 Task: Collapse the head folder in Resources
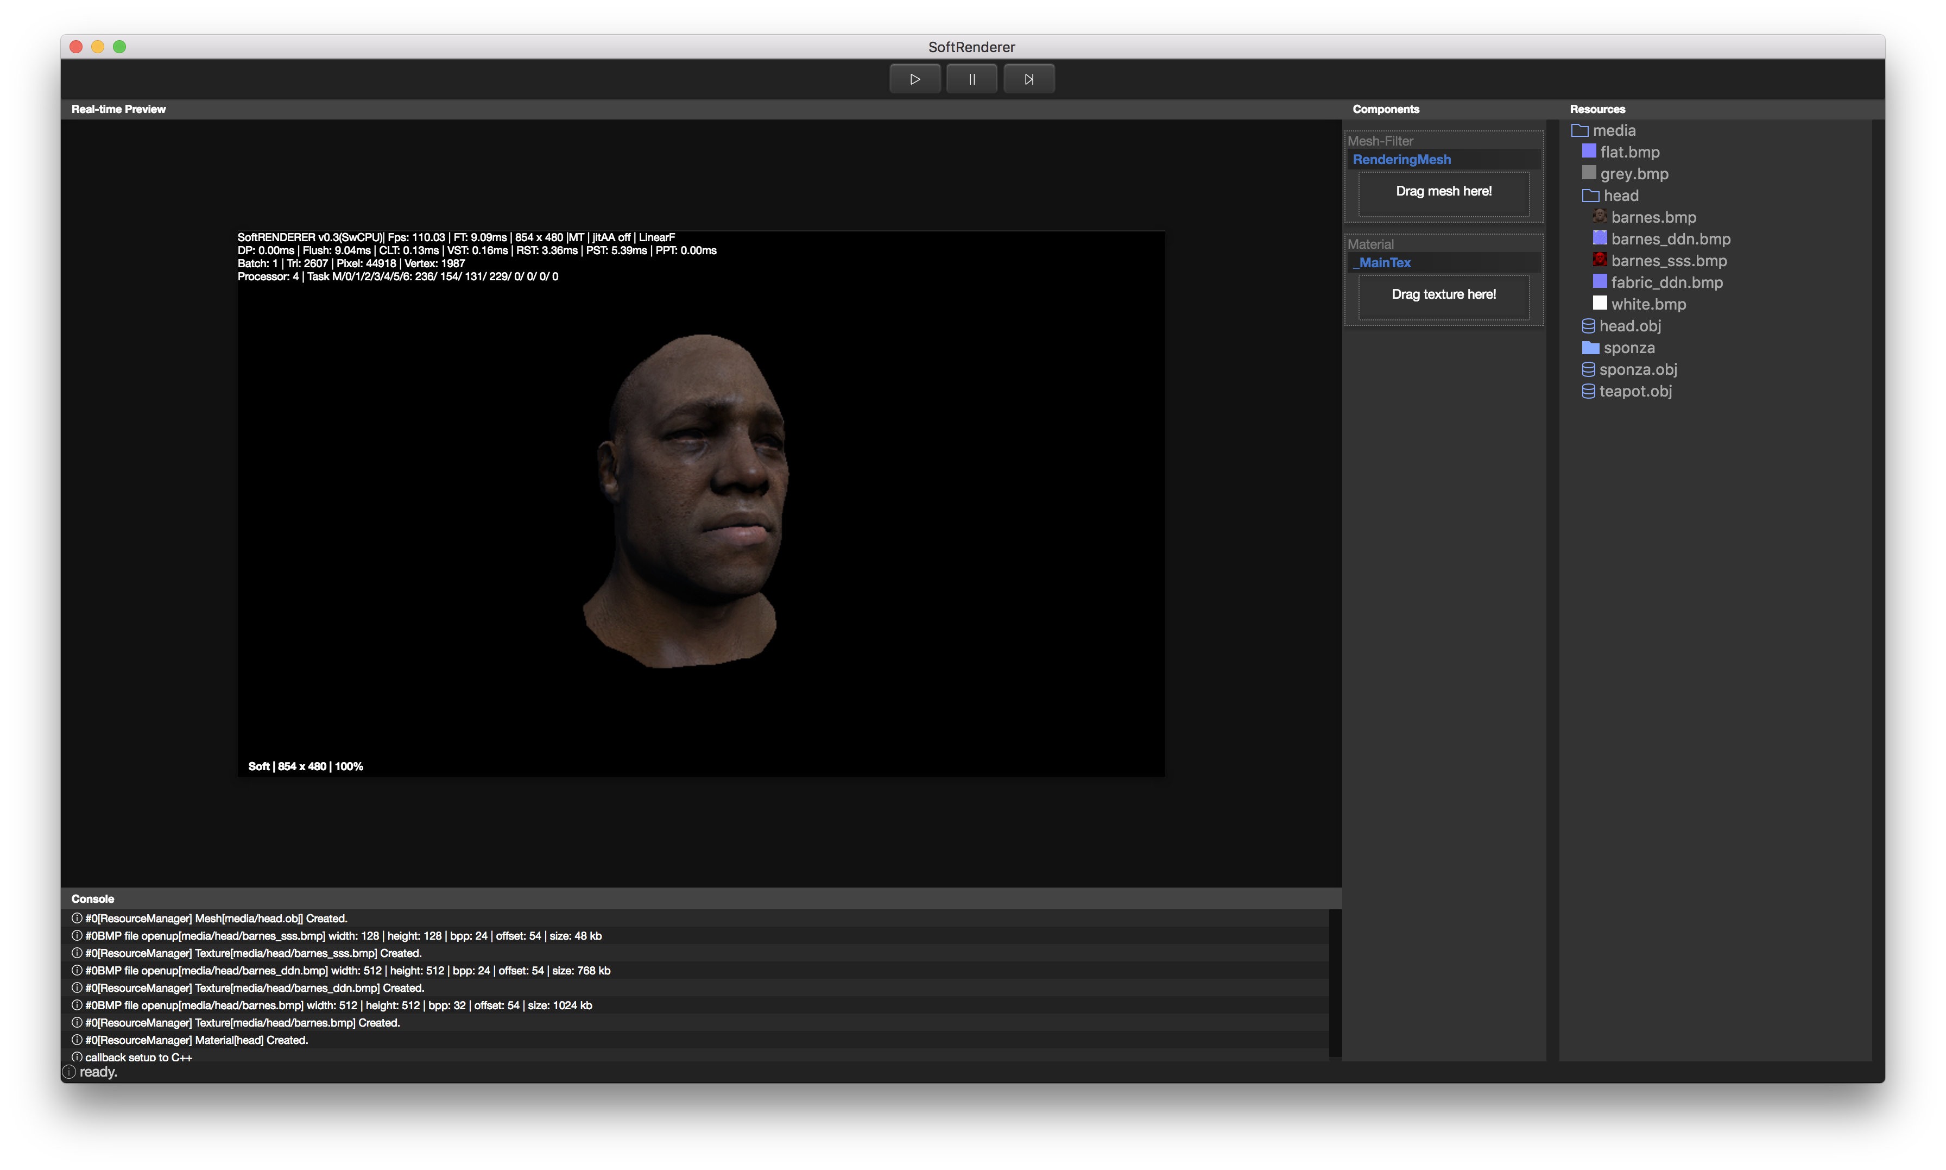pos(1591,196)
